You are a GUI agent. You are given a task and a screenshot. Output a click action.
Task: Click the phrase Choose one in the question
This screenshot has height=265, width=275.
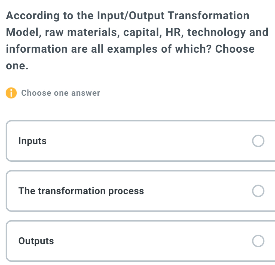[x=236, y=49]
